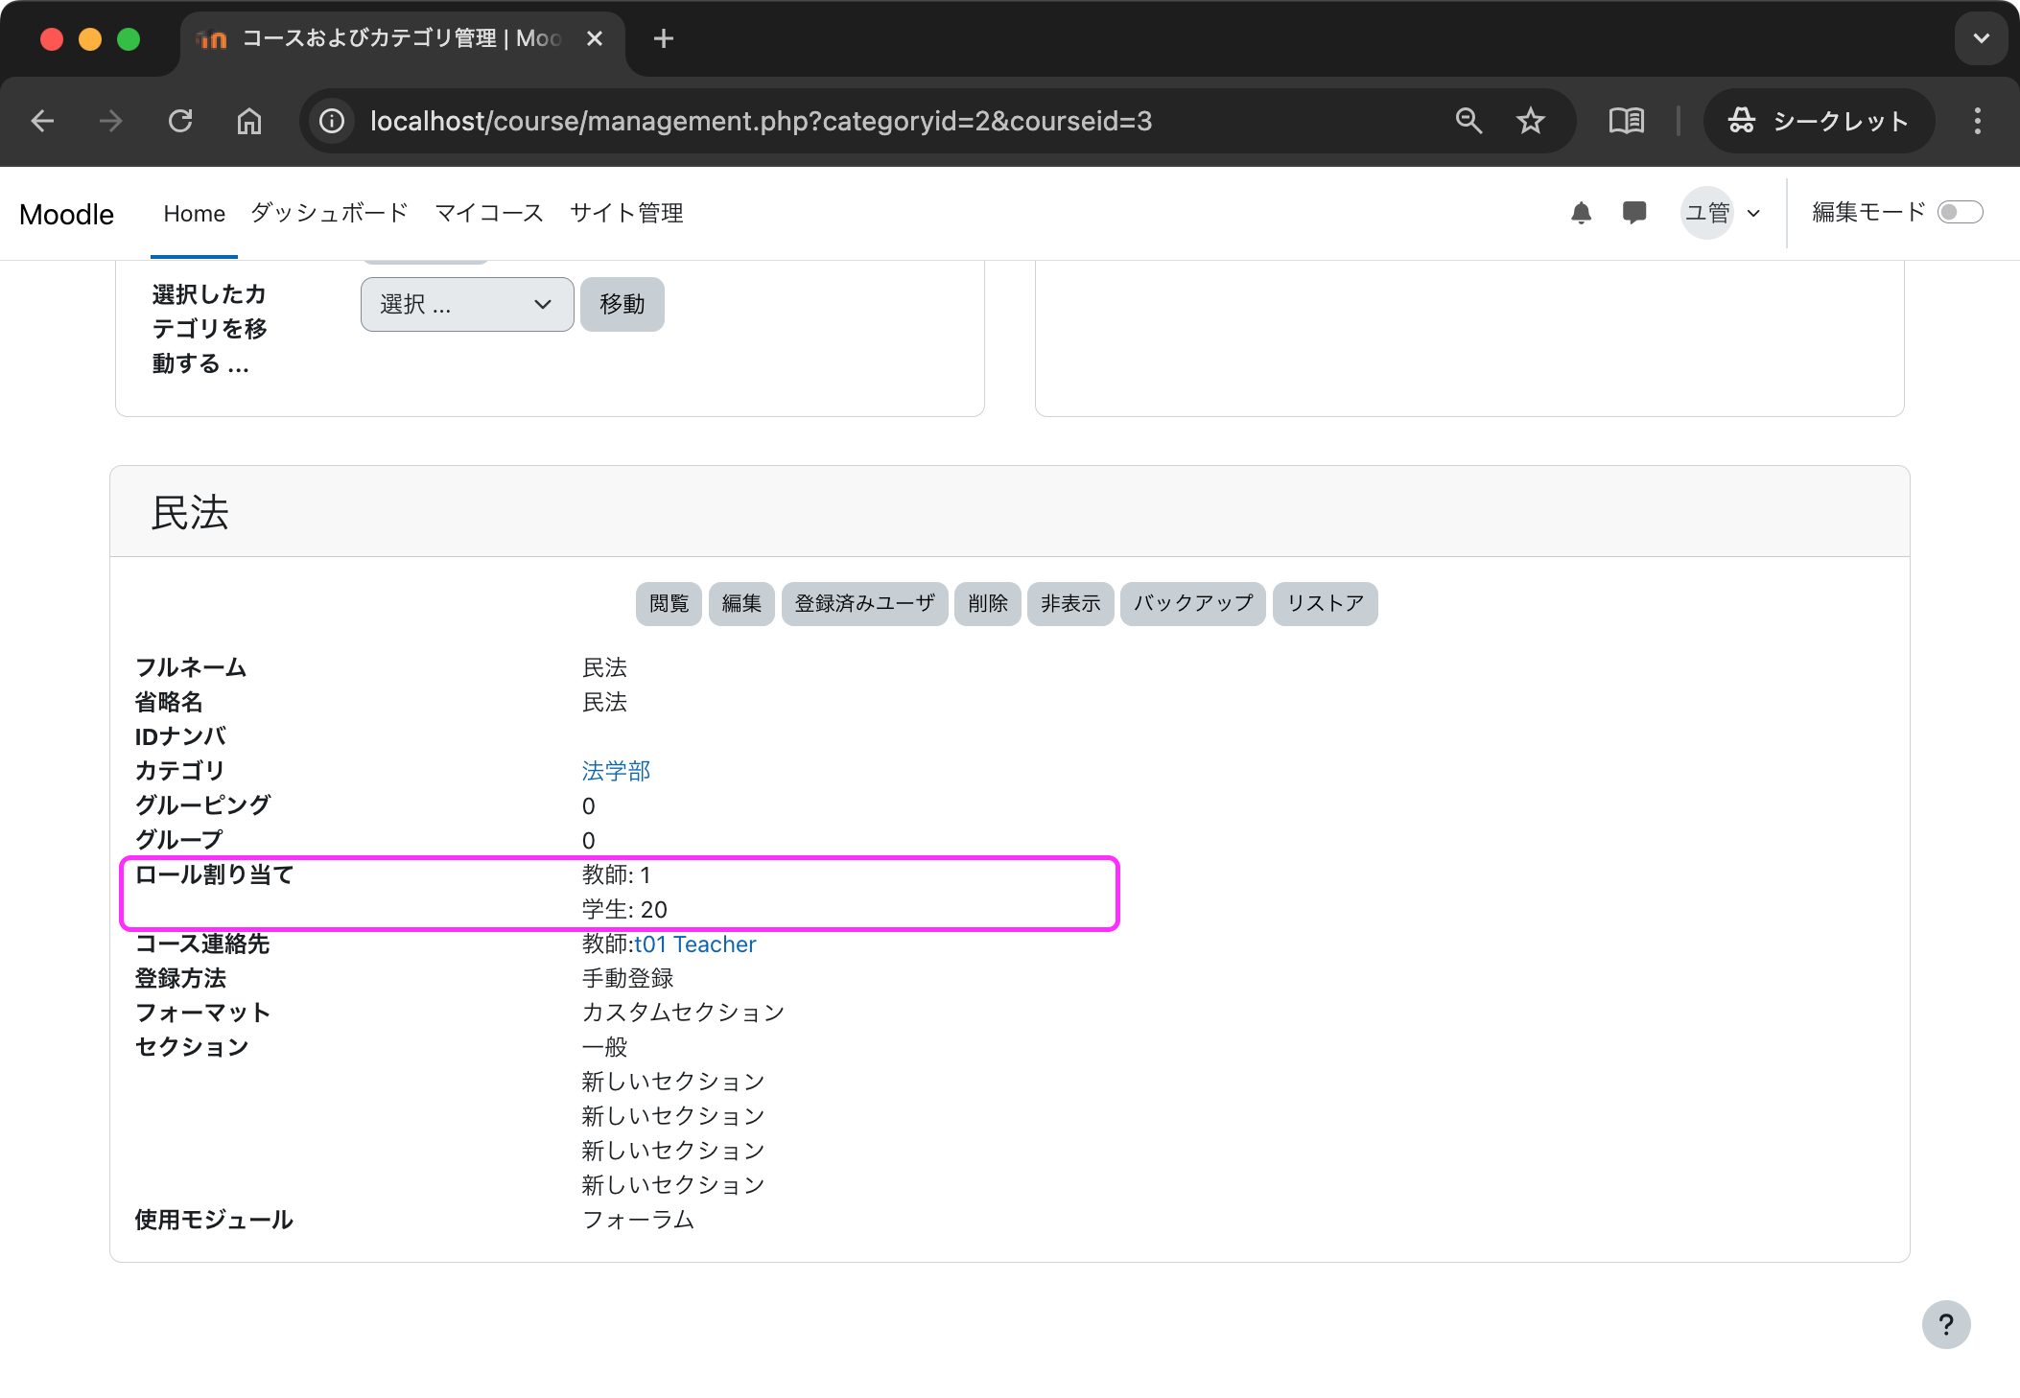Open マイコース navigation item

click(489, 213)
